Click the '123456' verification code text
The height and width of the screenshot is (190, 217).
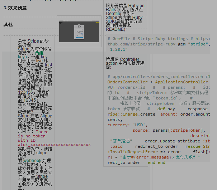pyautogui.click(x=25, y=92)
